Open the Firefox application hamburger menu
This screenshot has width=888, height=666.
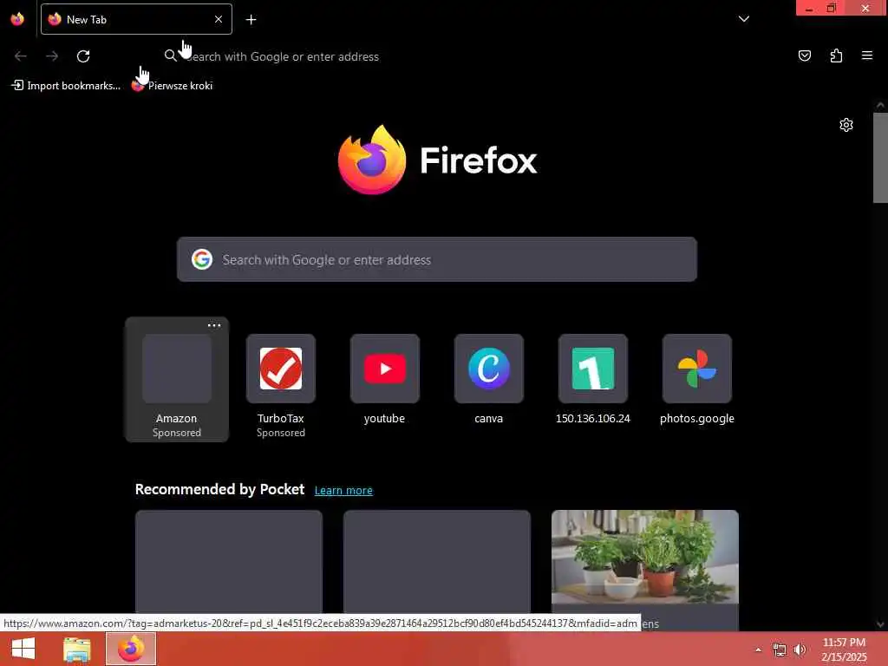point(867,55)
